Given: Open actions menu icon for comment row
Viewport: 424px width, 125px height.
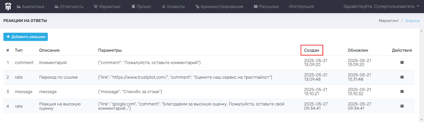Looking at the screenshot, I should tap(402, 63).
